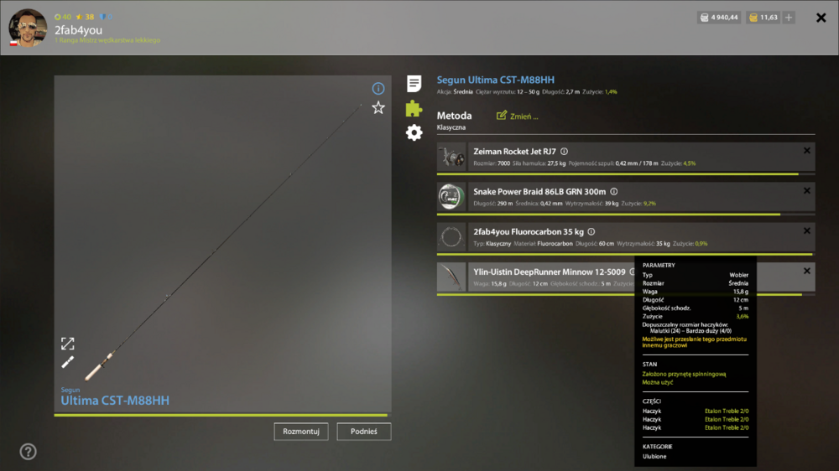Click the Podnieś button

[x=364, y=432]
